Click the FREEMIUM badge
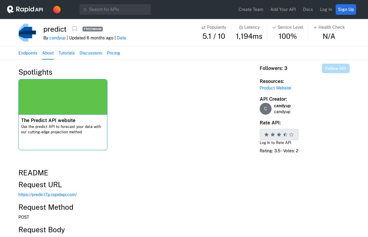The width and height of the screenshot is (368, 237). coord(93,29)
